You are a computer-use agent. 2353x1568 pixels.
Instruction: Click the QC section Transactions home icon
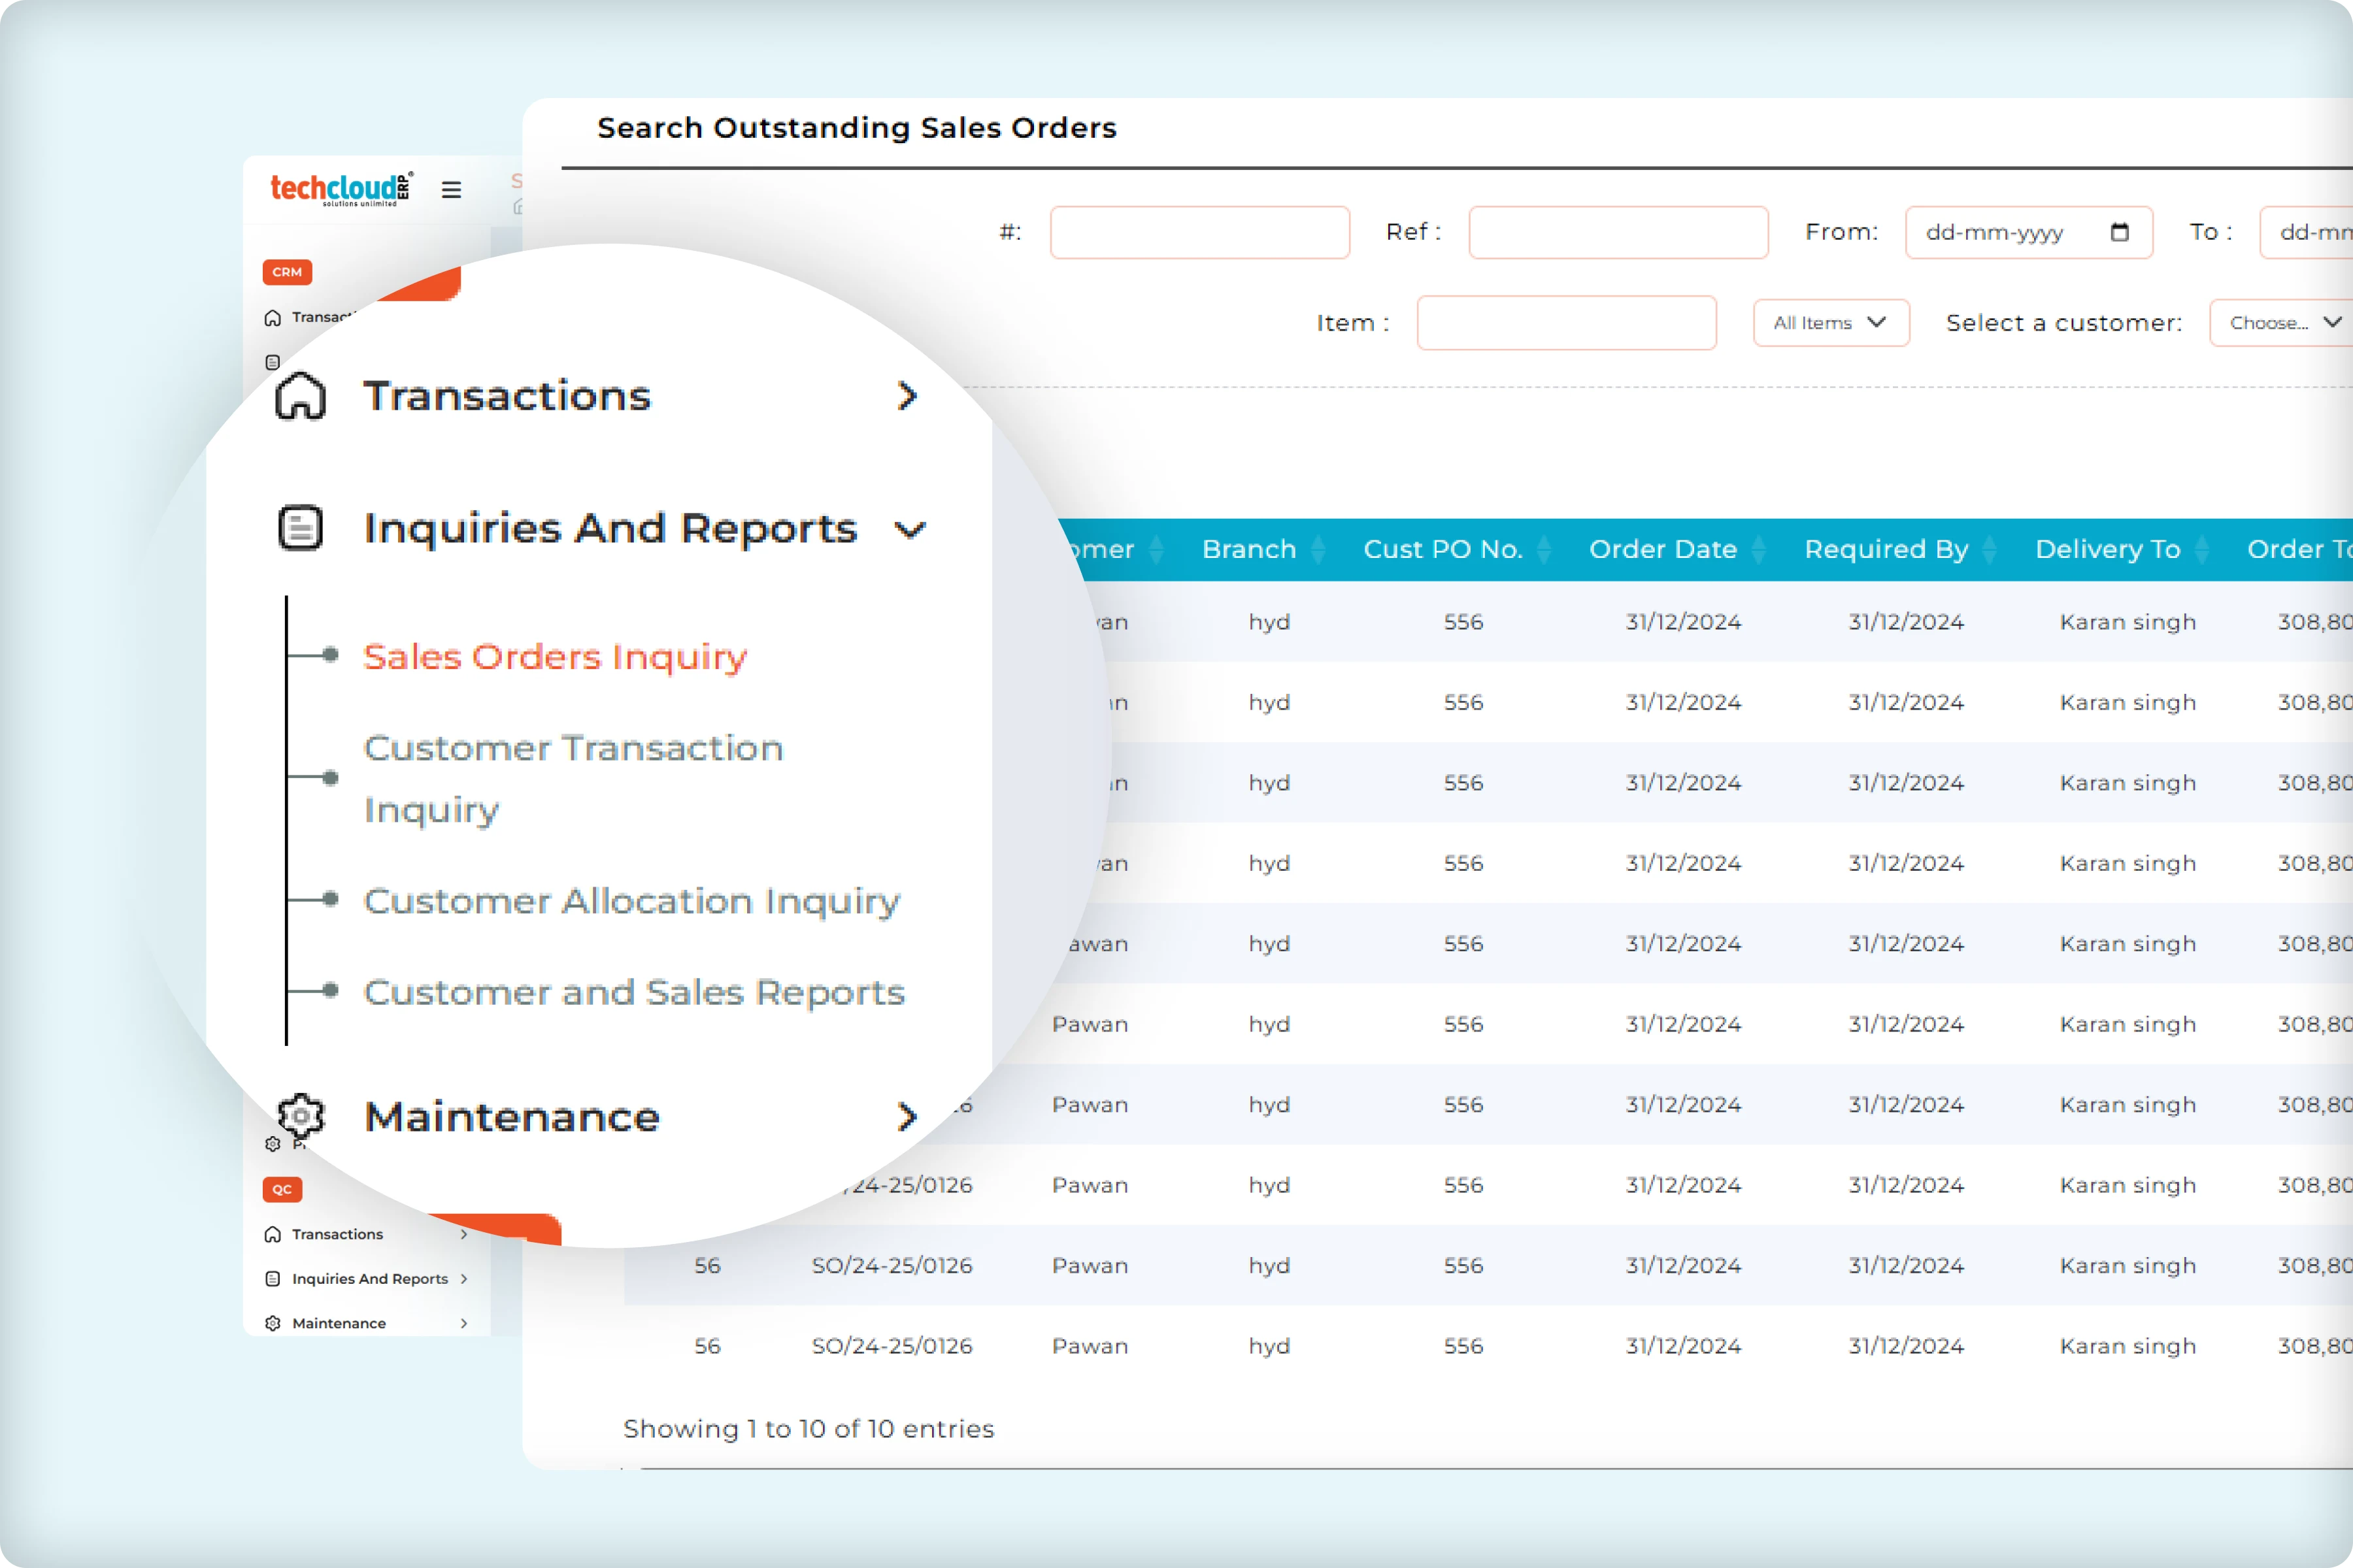coord(272,1234)
